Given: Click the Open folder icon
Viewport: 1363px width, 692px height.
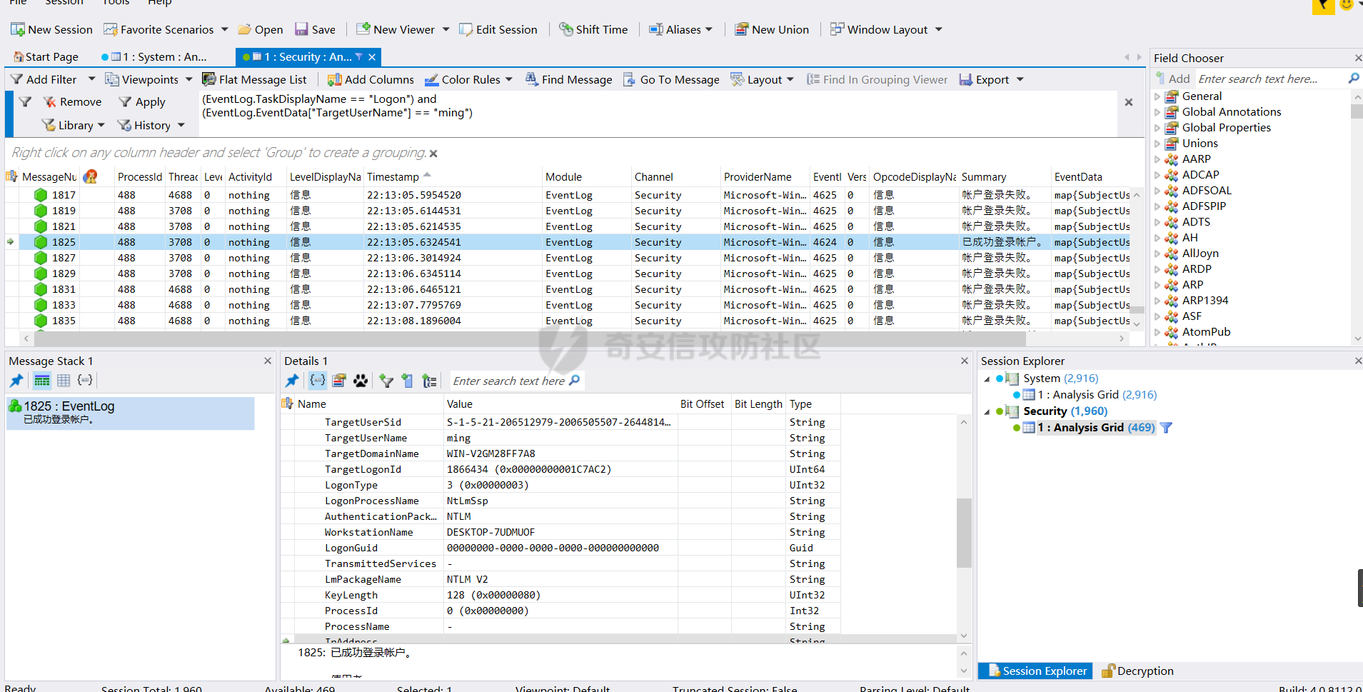Looking at the screenshot, I should [x=245, y=29].
